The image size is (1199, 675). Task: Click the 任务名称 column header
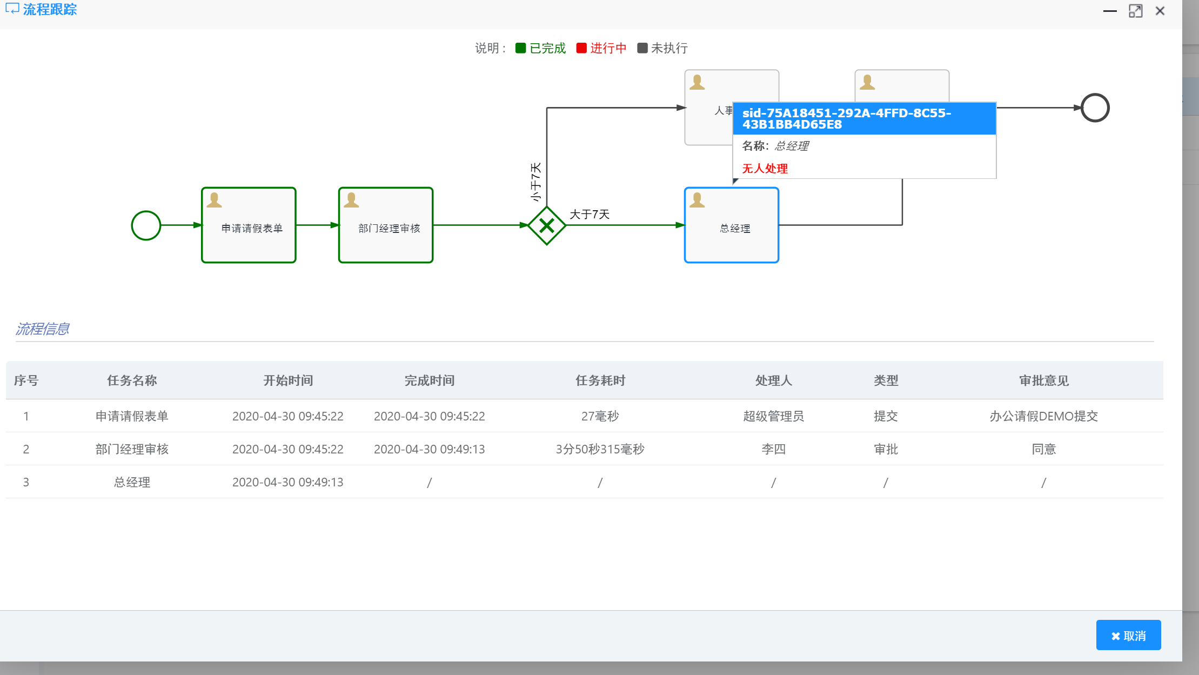132,380
